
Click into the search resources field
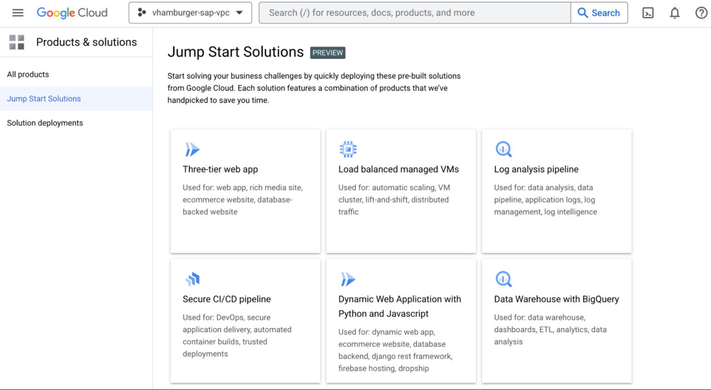(x=411, y=12)
